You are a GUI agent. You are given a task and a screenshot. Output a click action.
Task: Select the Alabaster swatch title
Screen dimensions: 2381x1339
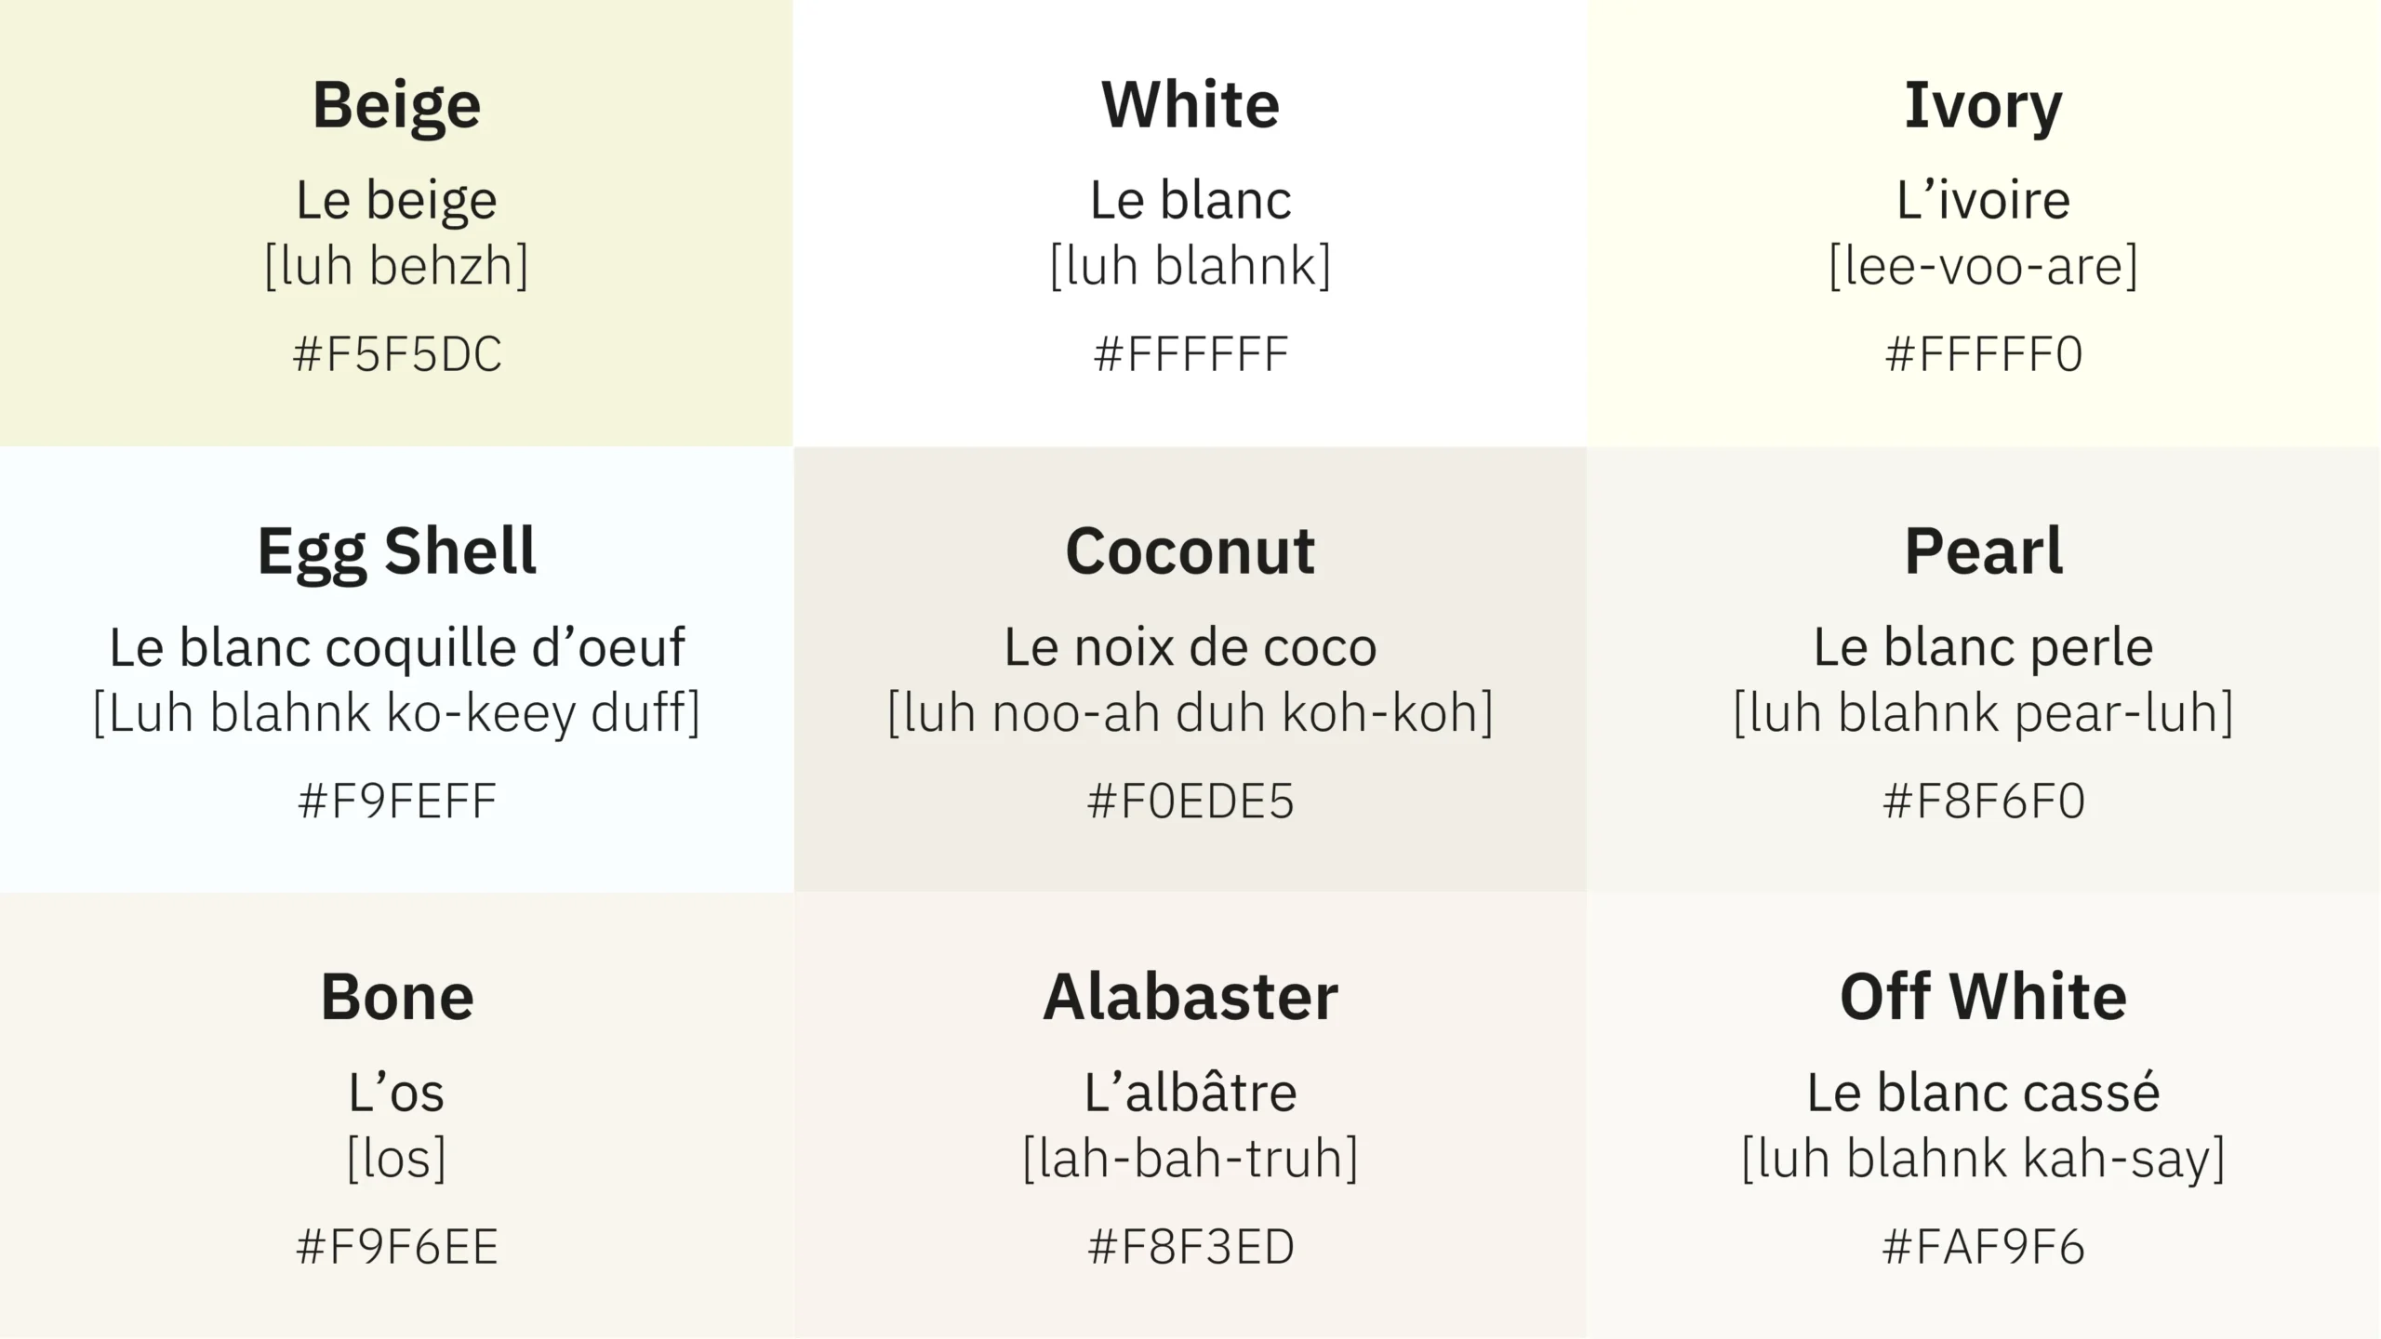[x=1190, y=997]
